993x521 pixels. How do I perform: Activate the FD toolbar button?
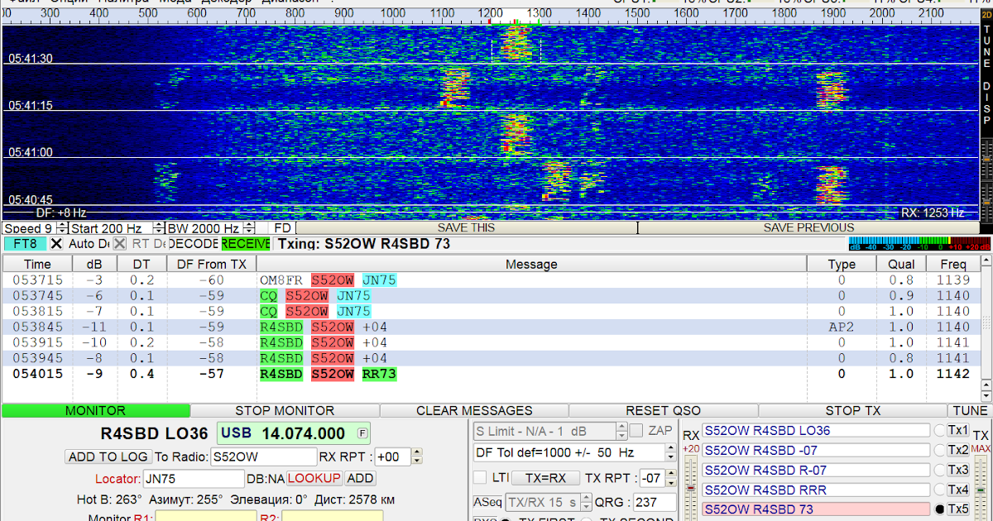pos(281,227)
